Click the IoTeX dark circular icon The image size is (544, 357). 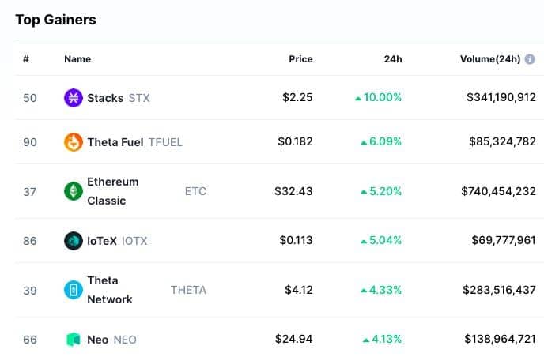[x=74, y=241]
